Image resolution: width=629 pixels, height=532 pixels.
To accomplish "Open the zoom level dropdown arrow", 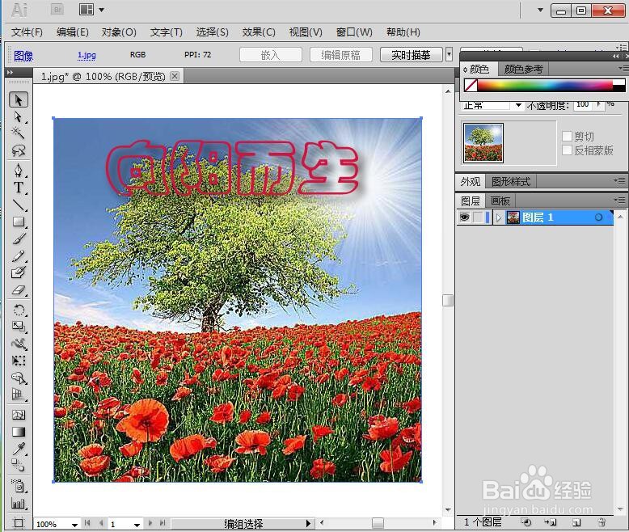I will 74,525.
